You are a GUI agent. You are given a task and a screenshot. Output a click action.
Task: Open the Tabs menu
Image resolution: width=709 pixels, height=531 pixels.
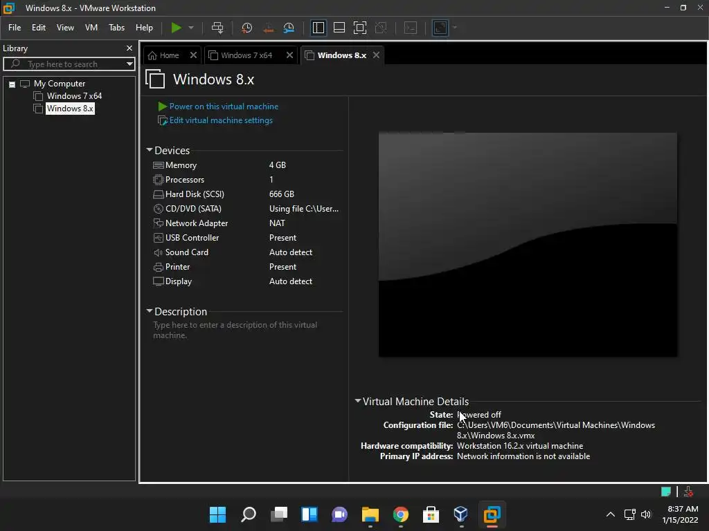click(x=116, y=28)
